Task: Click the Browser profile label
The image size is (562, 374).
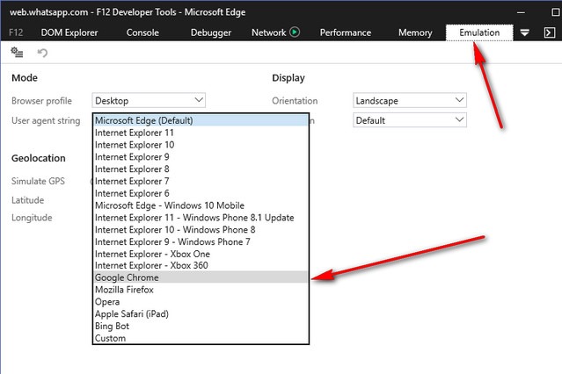Action: click(x=41, y=101)
